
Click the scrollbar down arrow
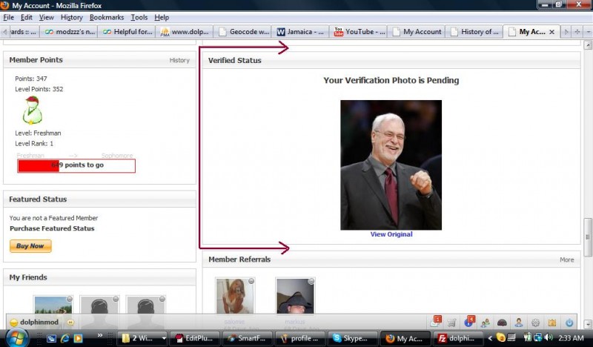click(x=588, y=324)
